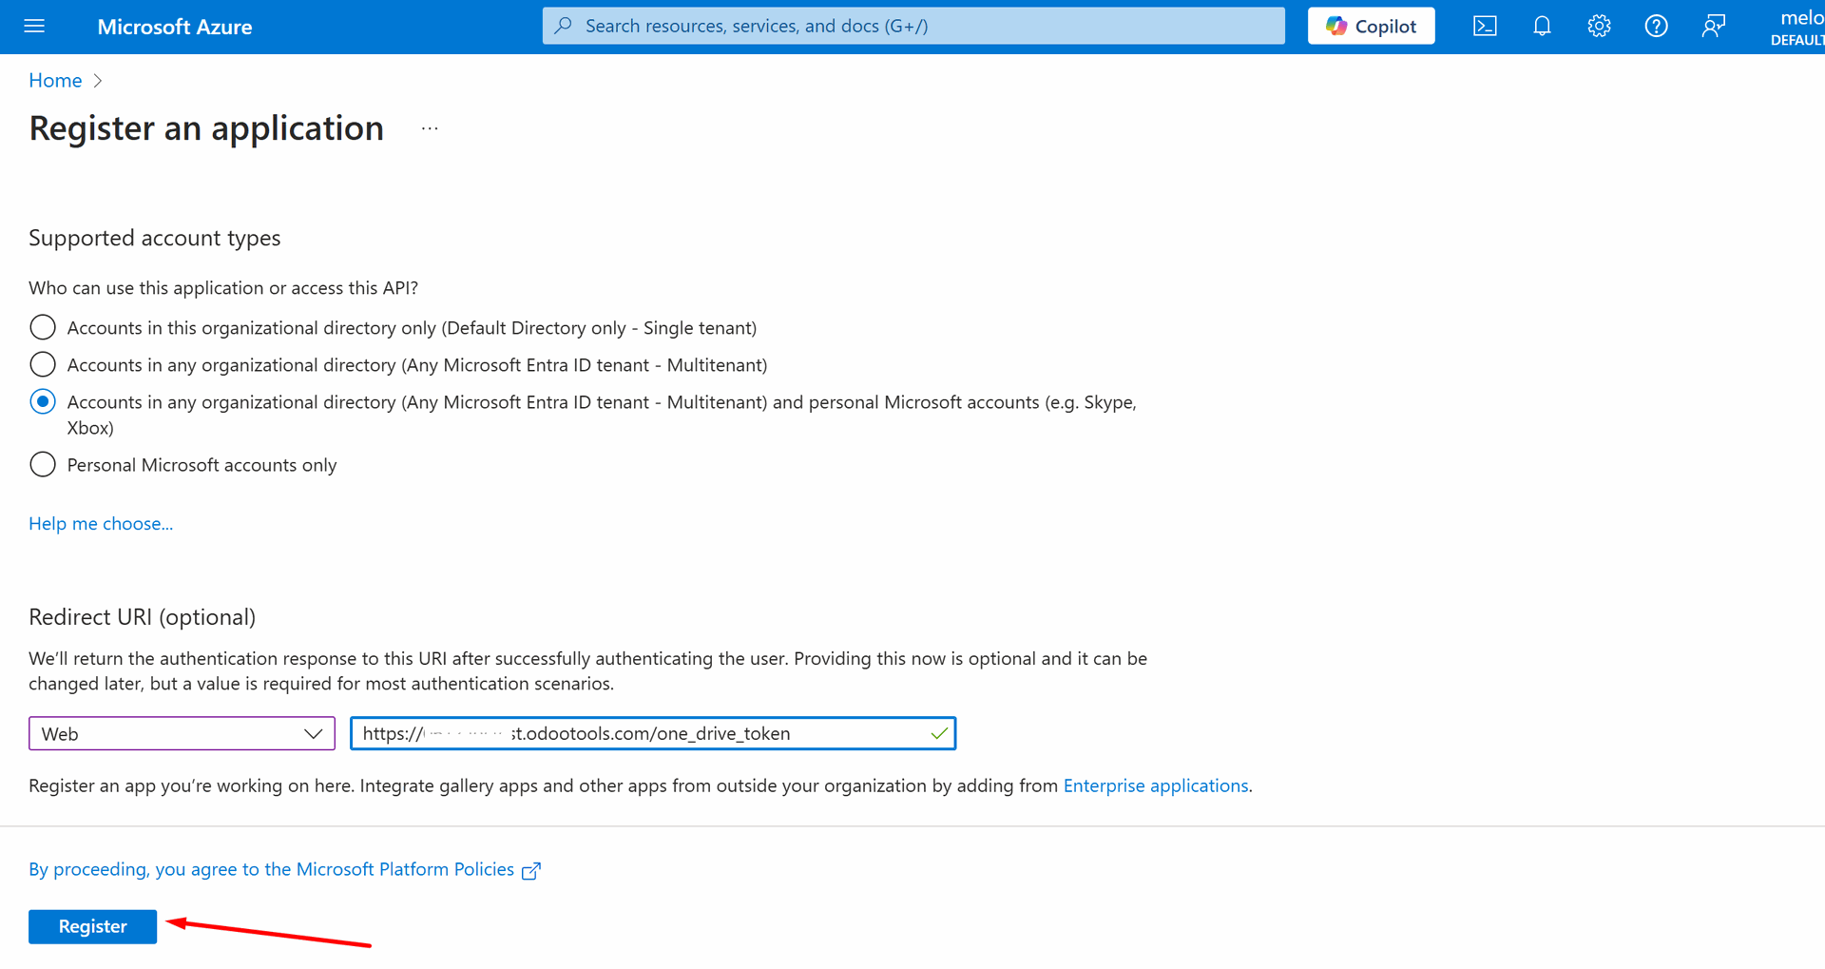Focus the search resources, services, and docs box

tap(913, 26)
